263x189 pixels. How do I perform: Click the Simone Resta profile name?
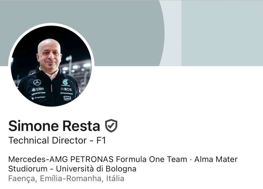click(x=54, y=126)
